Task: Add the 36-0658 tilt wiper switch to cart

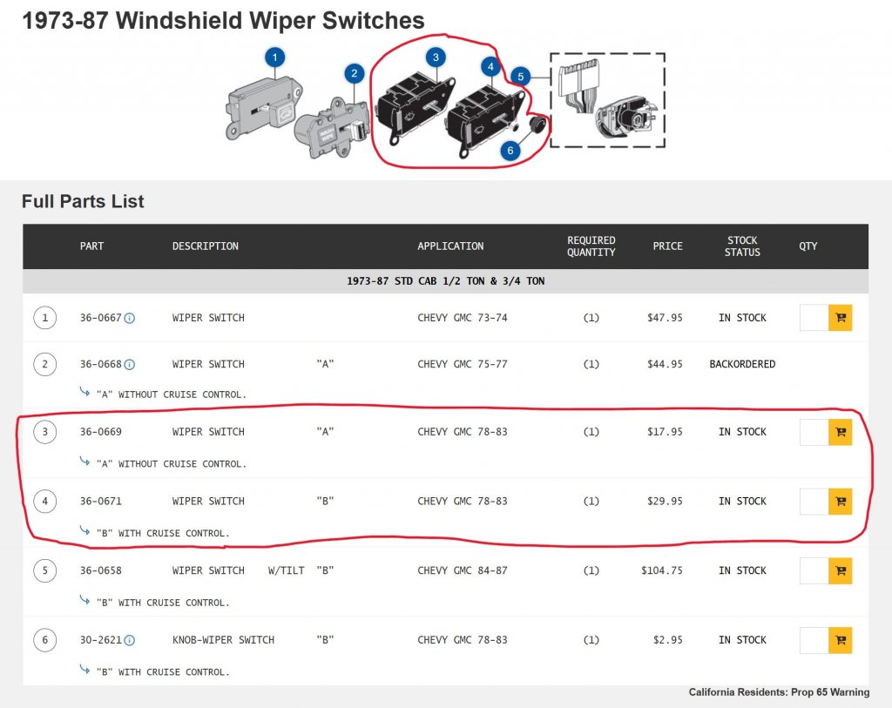Action: [x=841, y=571]
